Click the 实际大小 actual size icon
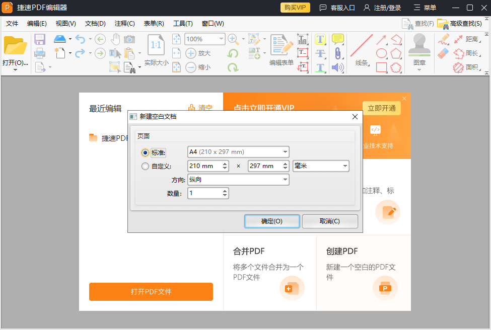This screenshot has width=491, height=330. pyautogui.click(x=156, y=46)
